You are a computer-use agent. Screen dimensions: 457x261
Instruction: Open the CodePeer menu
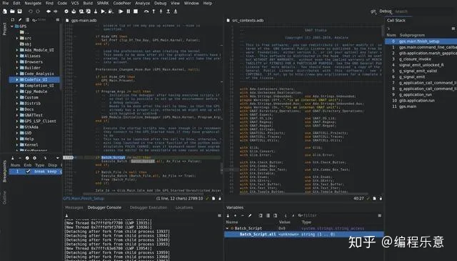122,3
